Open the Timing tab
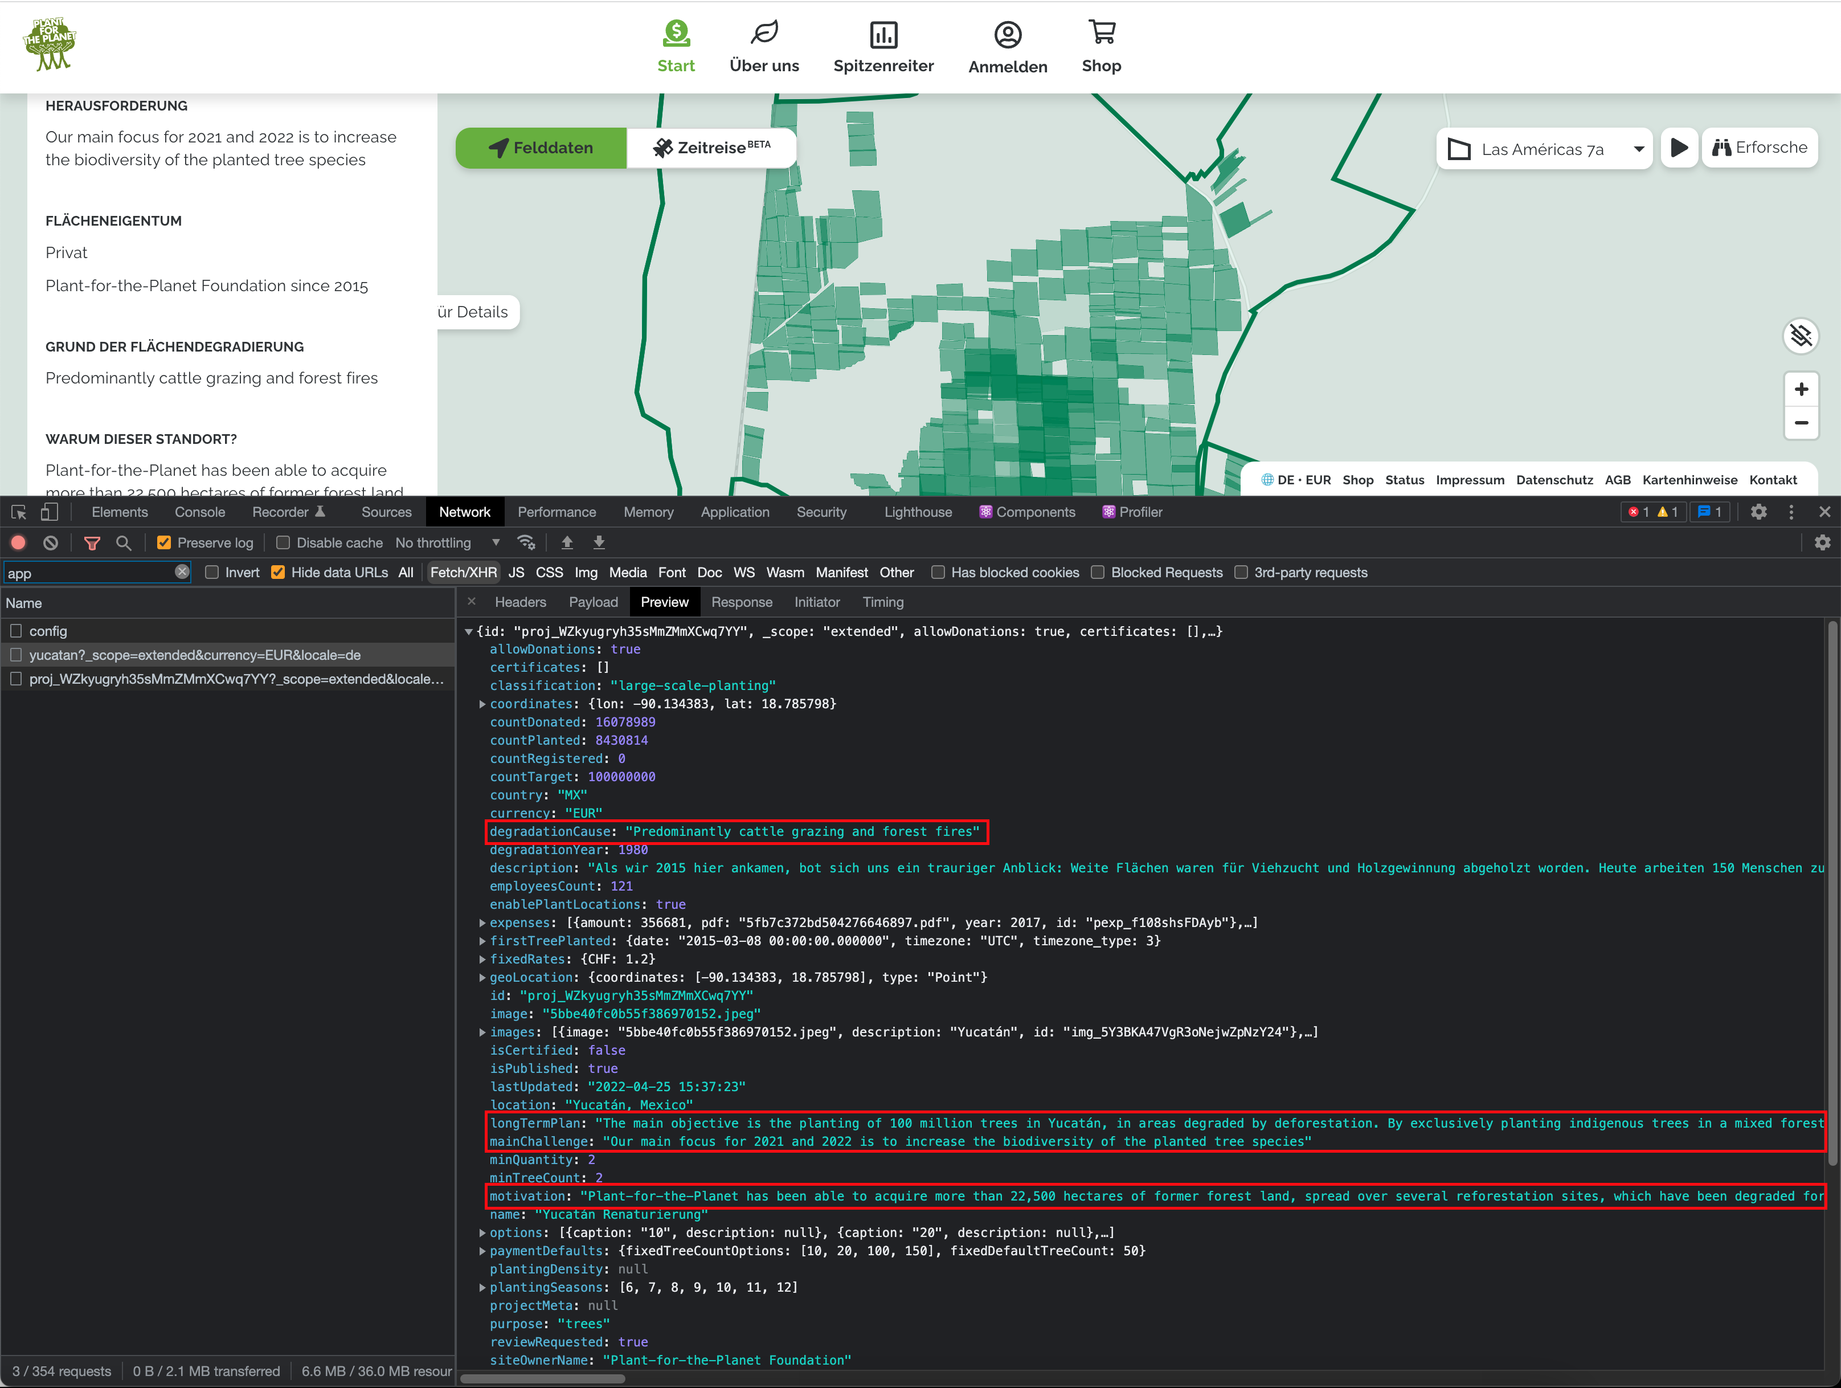The height and width of the screenshot is (1388, 1841). click(x=883, y=602)
